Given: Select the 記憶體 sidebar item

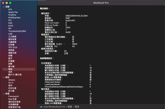Looking at the screenshot, I should pos(11,61).
